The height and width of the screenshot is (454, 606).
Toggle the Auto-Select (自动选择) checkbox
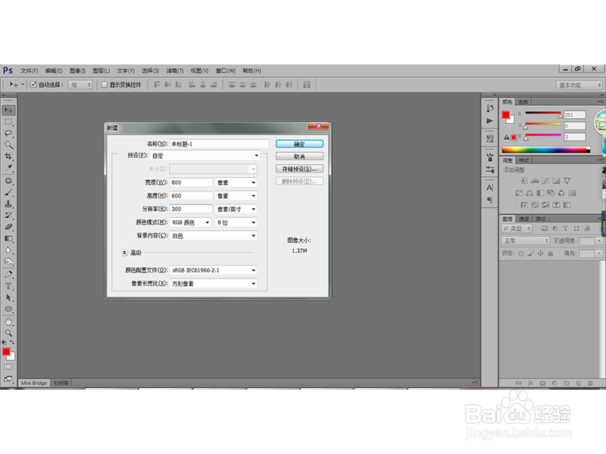click(x=33, y=85)
